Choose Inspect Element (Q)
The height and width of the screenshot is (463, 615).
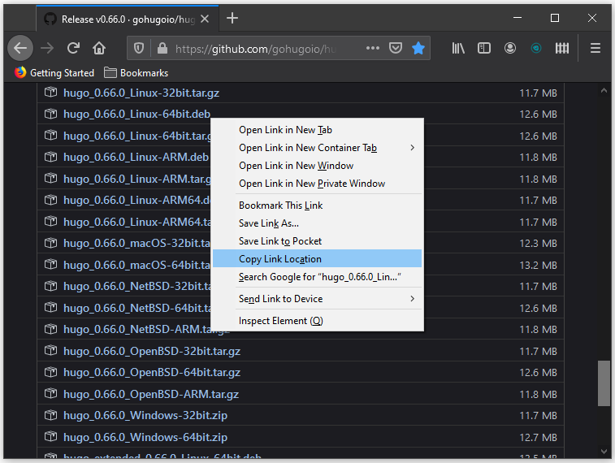pyautogui.click(x=318, y=321)
